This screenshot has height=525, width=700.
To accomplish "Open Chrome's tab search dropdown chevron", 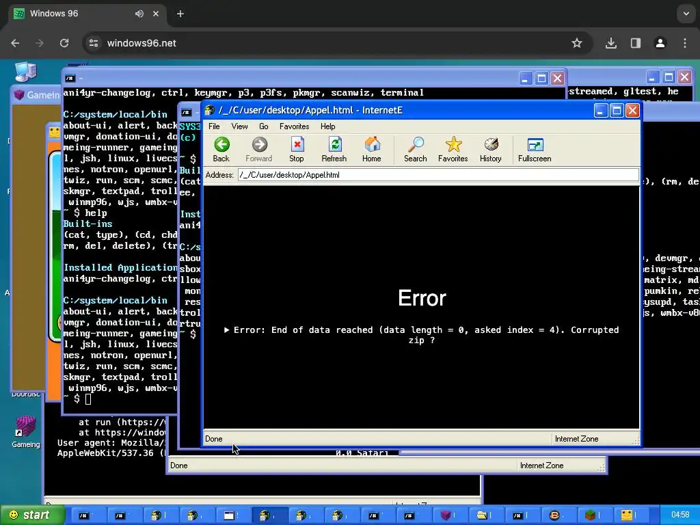I will (686, 14).
